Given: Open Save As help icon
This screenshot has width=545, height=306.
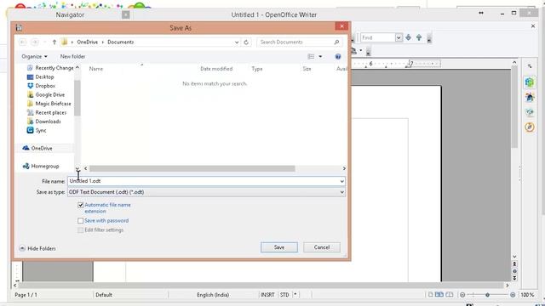Looking at the screenshot, I should coord(338,57).
